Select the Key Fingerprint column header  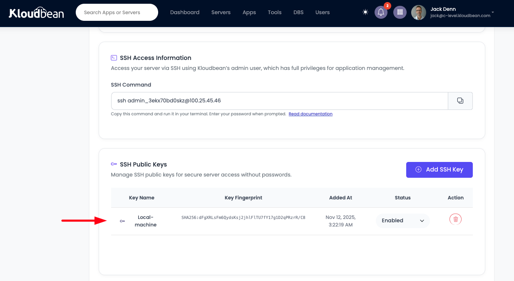[x=243, y=197]
